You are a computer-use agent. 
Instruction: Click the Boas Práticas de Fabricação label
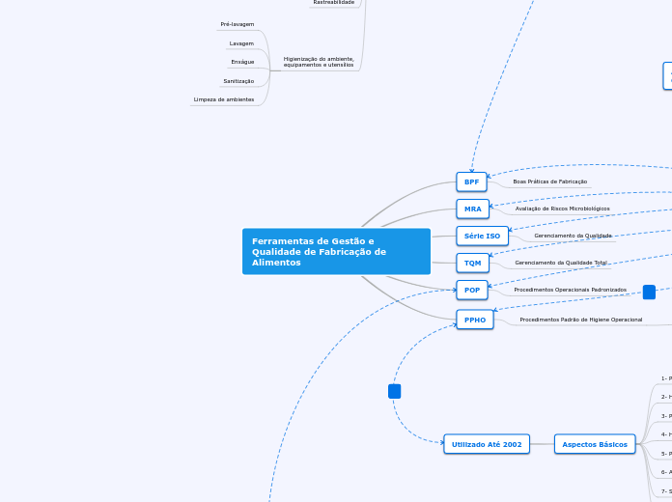[x=549, y=181]
